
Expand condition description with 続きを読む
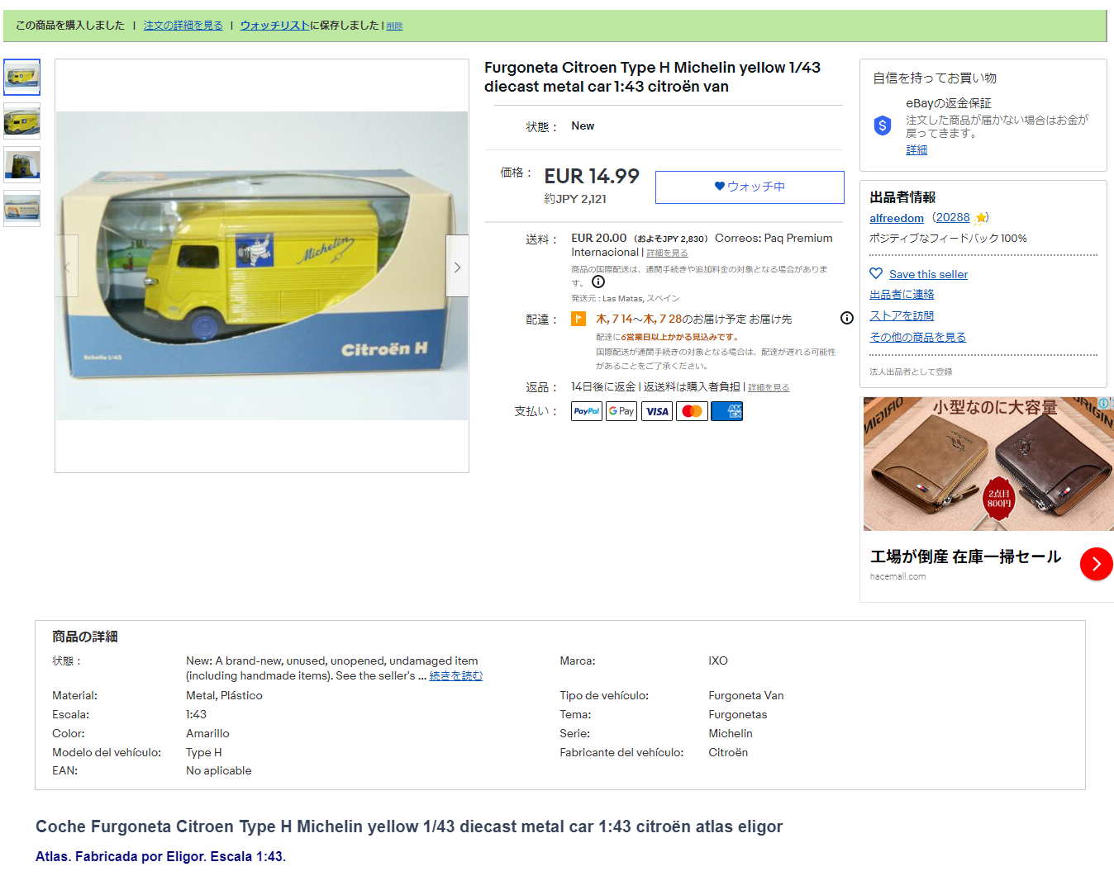point(456,675)
